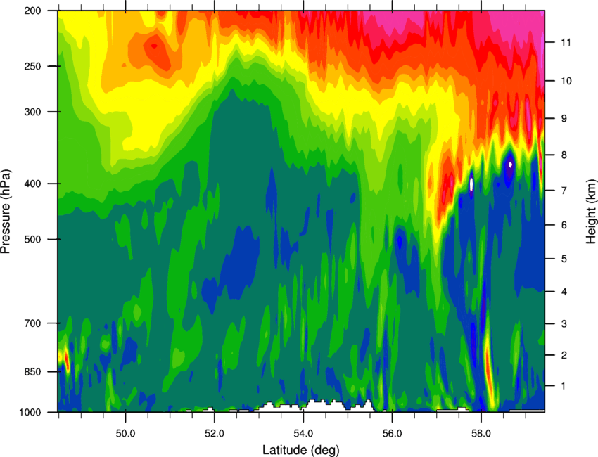Viewport: 598px width, 457px height.
Task: Click the 58.0 latitude tick label
Action: (481, 434)
